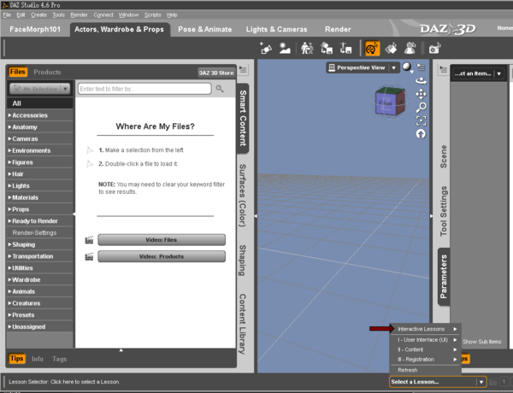Click the pan arrows viewport control
The image size is (513, 393).
[421, 95]
